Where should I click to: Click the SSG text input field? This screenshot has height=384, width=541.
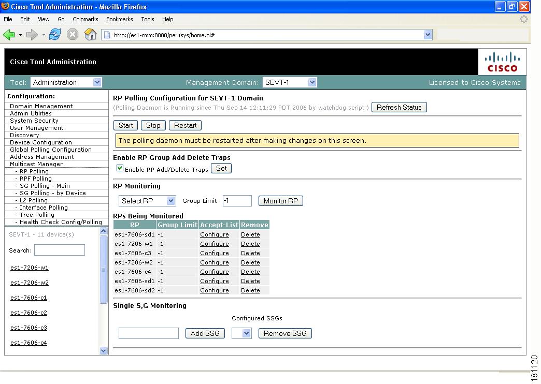click(149, 333)
